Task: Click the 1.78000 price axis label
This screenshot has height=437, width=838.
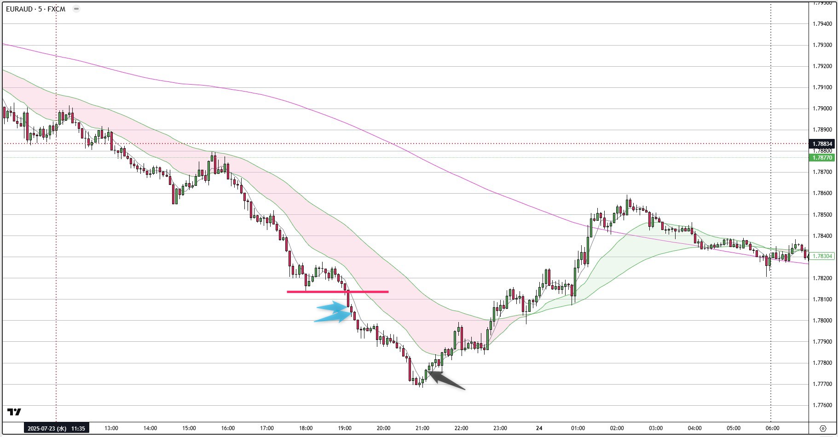Action: tap(822, 321)
